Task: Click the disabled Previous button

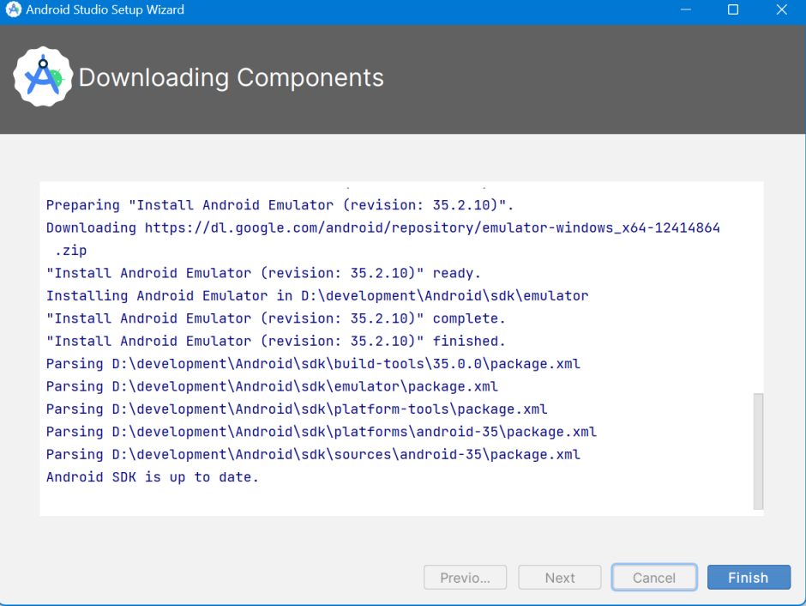Action: 466,577
